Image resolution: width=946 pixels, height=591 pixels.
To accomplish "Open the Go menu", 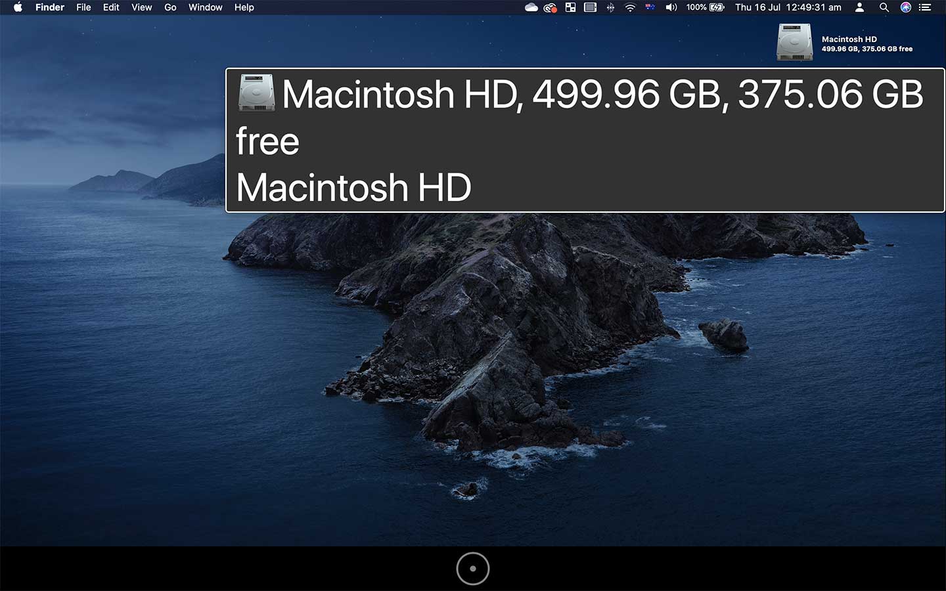I will pyautogui.click(x=170, y=7).
